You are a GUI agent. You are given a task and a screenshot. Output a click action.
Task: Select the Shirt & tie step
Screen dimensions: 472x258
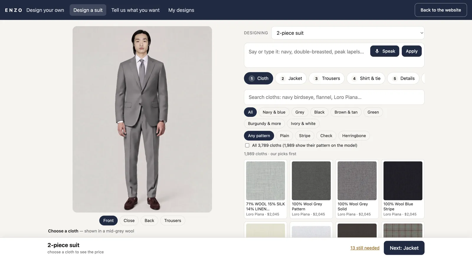[x=366, y=78]
